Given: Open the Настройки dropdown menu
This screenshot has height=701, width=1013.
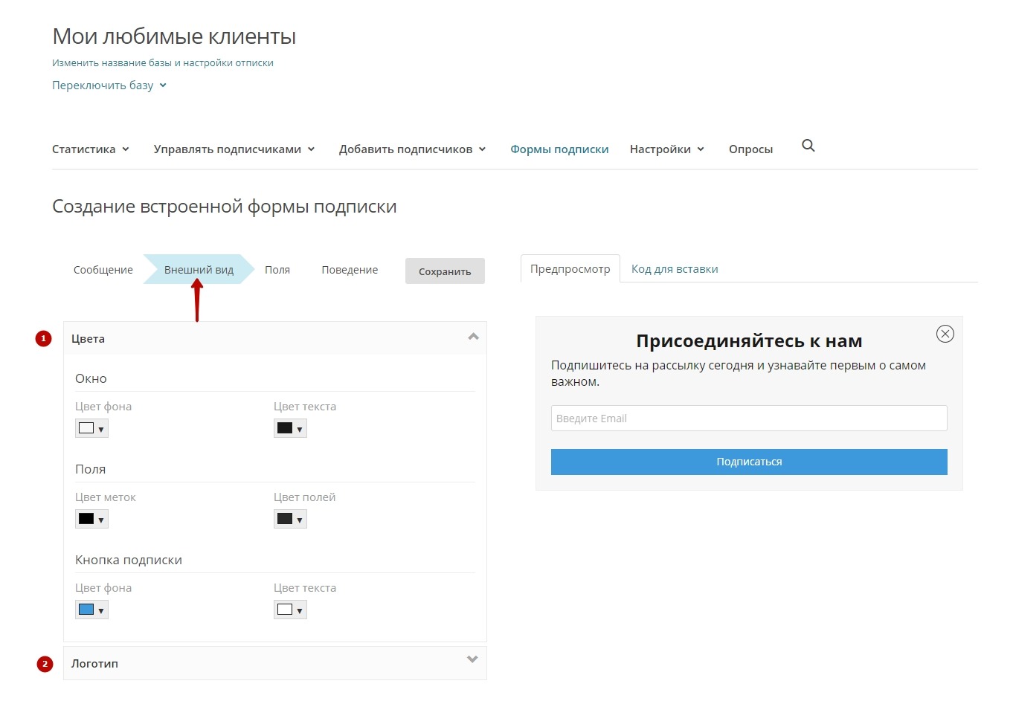Looking at the screenshot, I should tap(666, 149).
